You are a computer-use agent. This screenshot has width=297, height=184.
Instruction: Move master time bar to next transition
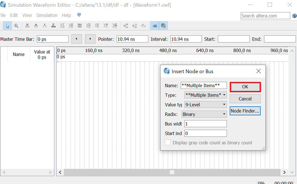coord(90,39)
